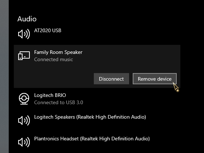Select the AT2020 USB device name
The width and height of the screenshot is (204, 153).
tap(48, 30)
